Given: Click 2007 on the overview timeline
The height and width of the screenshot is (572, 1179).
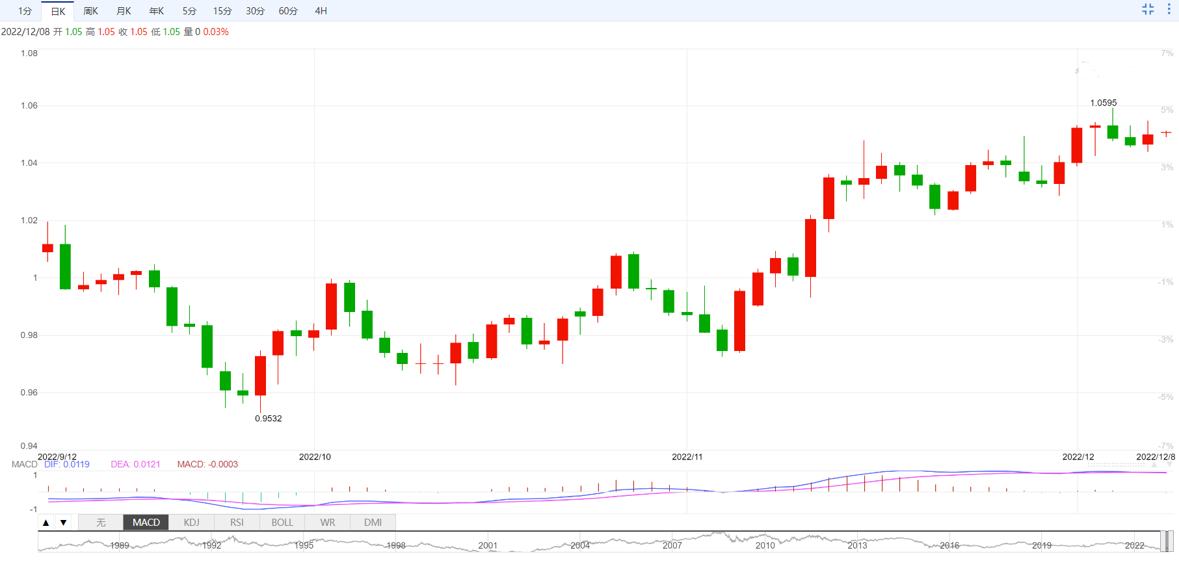Looking at the screenshot, I should click(x=672, y=545).
